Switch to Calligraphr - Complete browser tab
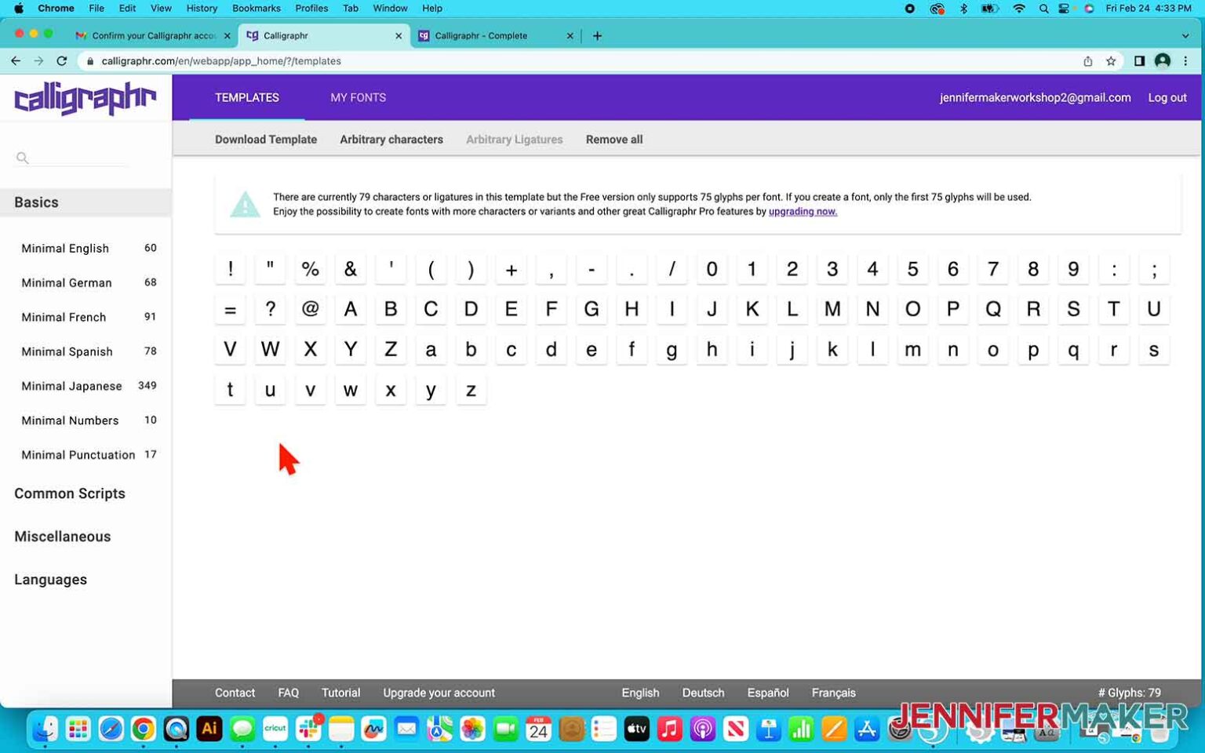The width and height of the screenshot is (1205, 753). tap(494, 35)
